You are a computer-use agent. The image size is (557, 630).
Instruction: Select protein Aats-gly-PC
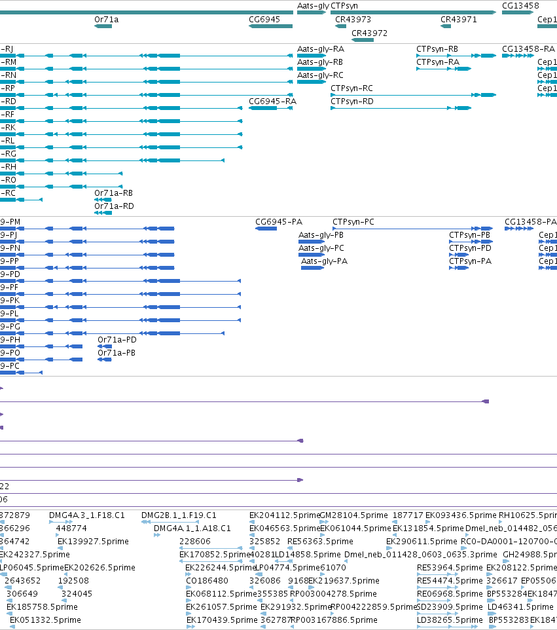321,248
